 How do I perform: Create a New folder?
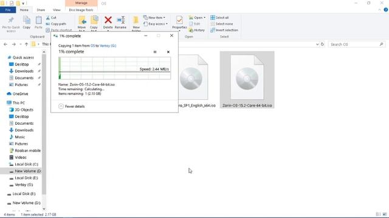pyautogui.click(x=136, y=24)
